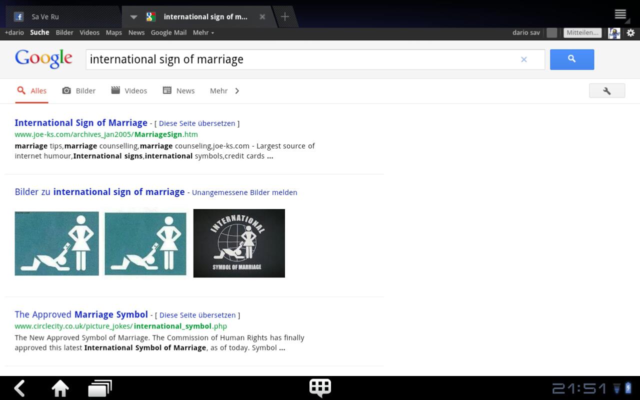
Task: Go to Android home screen
Action: pos(60,388)
